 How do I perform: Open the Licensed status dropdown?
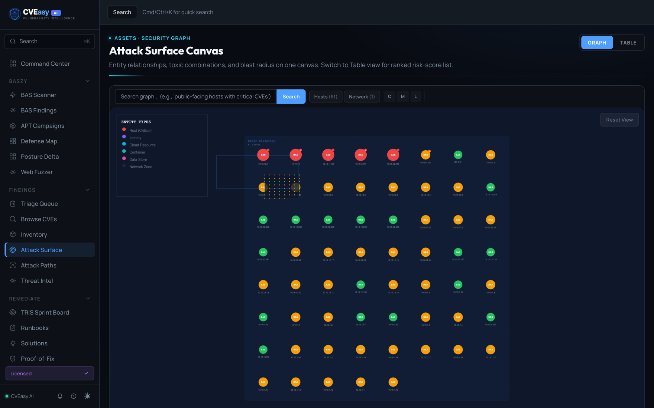50,374
